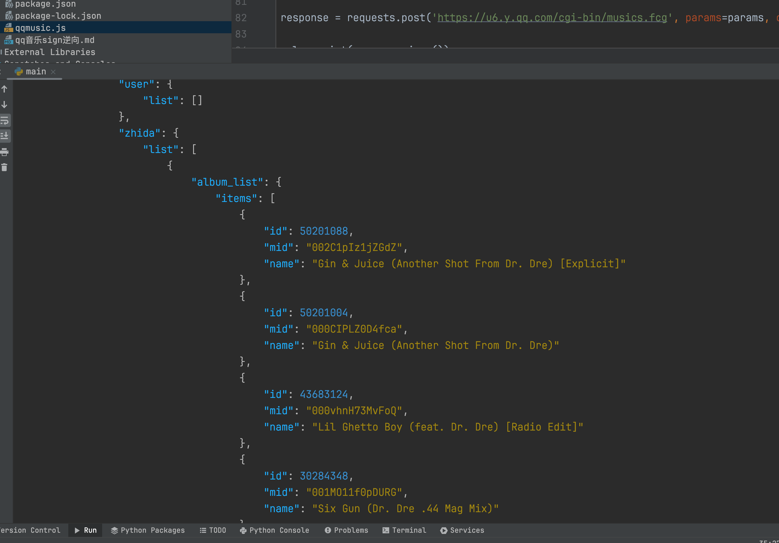Screen dimensions: 779x543
Task: Open the Services tool window
Action: coord(462,530)
